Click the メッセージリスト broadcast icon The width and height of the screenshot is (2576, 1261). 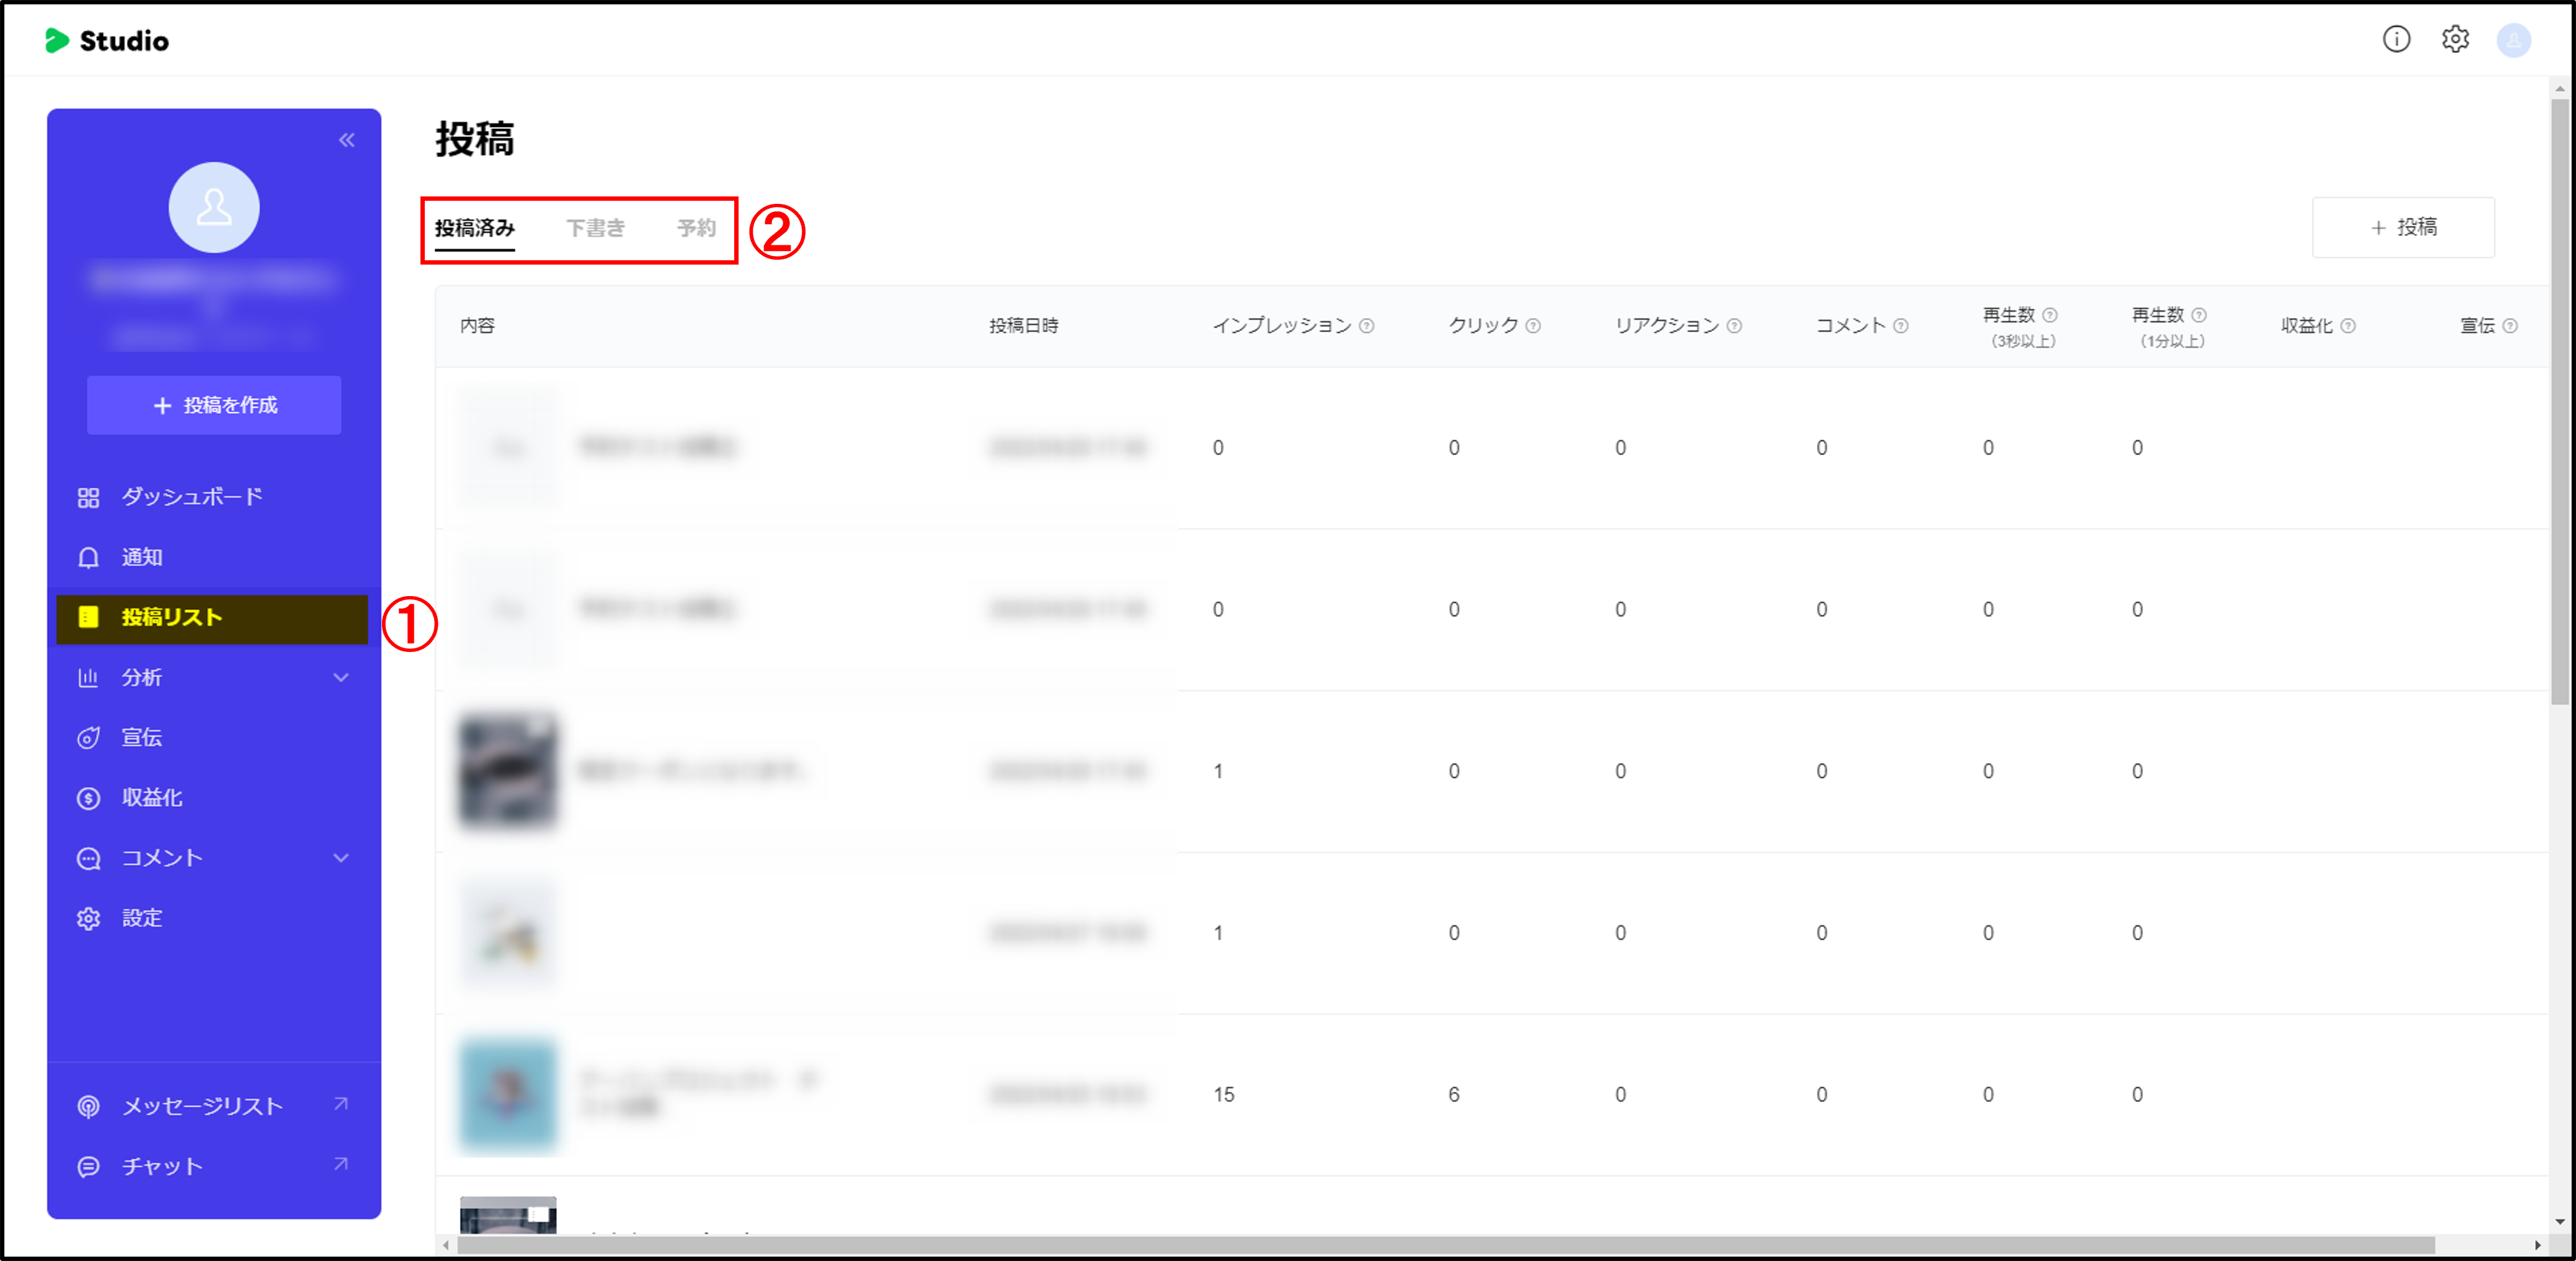[x=89, y=1106]
